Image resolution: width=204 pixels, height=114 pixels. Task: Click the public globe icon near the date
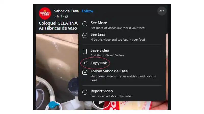[x=66, y=16]
